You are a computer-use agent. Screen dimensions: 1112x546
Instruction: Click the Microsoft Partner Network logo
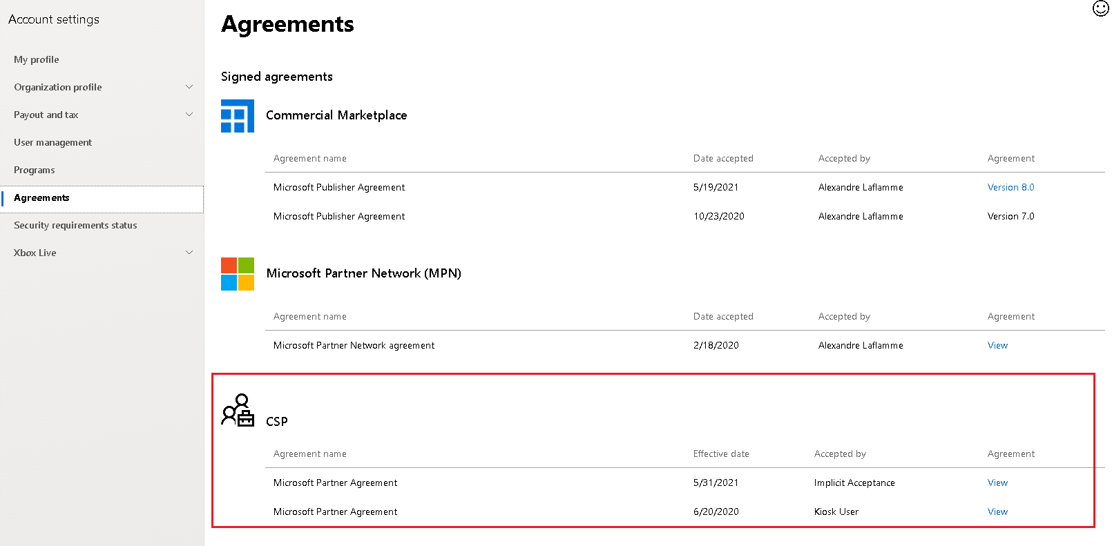(238, 274)
